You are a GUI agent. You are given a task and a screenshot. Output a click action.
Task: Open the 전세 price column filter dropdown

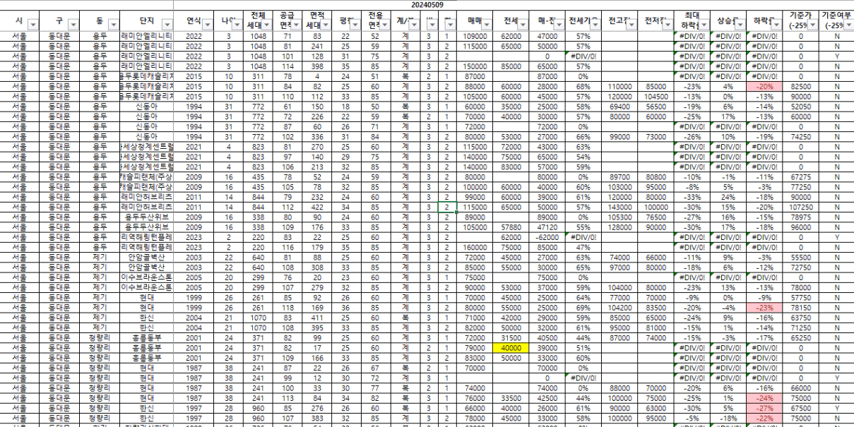[521, 25]
